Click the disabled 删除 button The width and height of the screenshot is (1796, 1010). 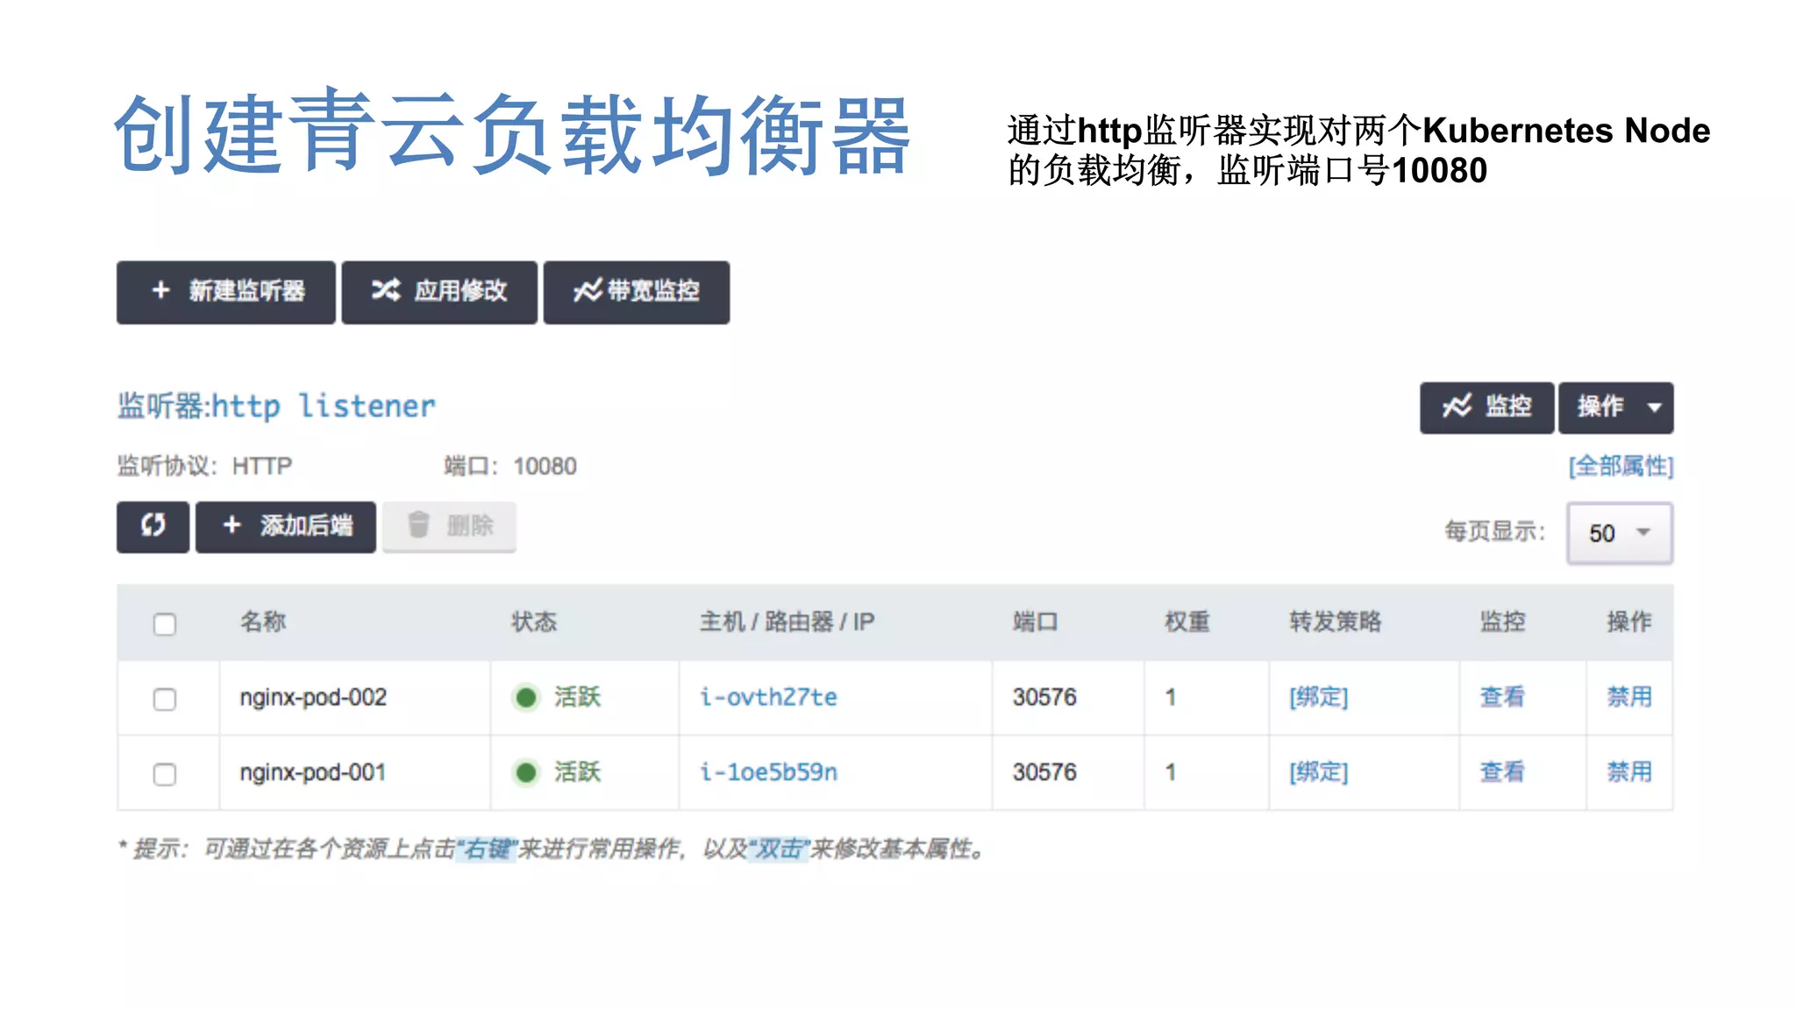tap(449, 527)
